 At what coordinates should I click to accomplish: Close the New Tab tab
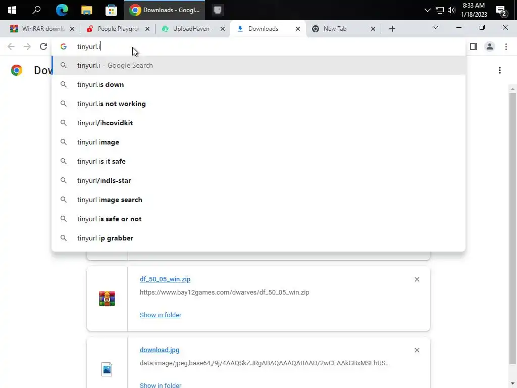[373, 29]
